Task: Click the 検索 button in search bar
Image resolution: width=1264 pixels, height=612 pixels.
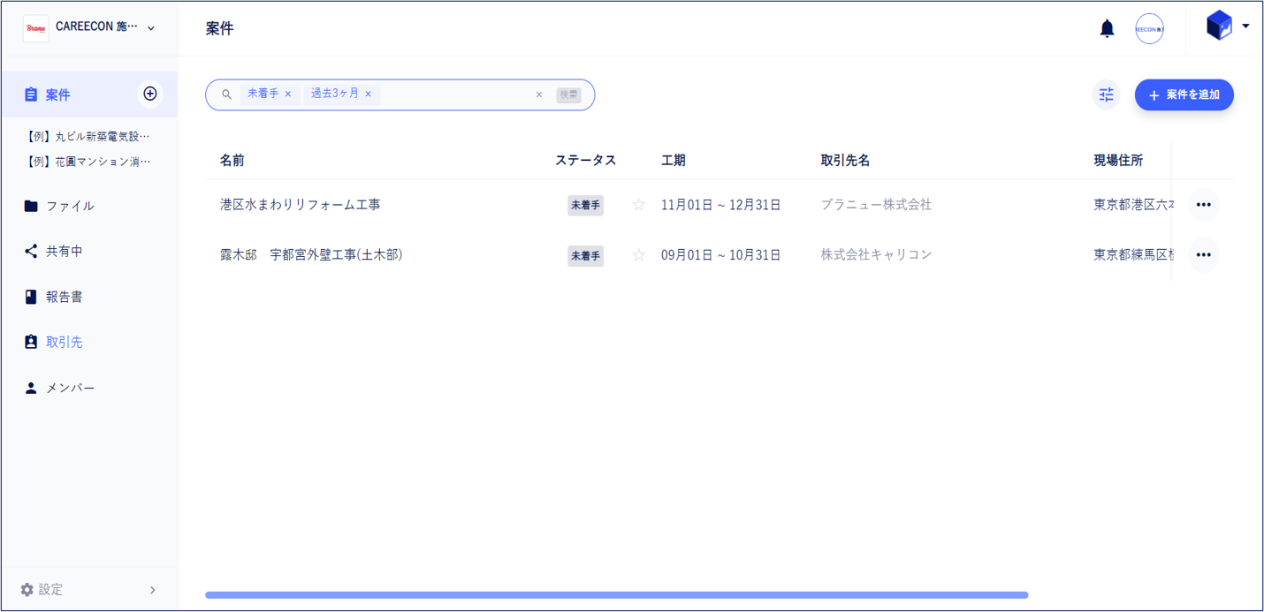Action: 568,94
